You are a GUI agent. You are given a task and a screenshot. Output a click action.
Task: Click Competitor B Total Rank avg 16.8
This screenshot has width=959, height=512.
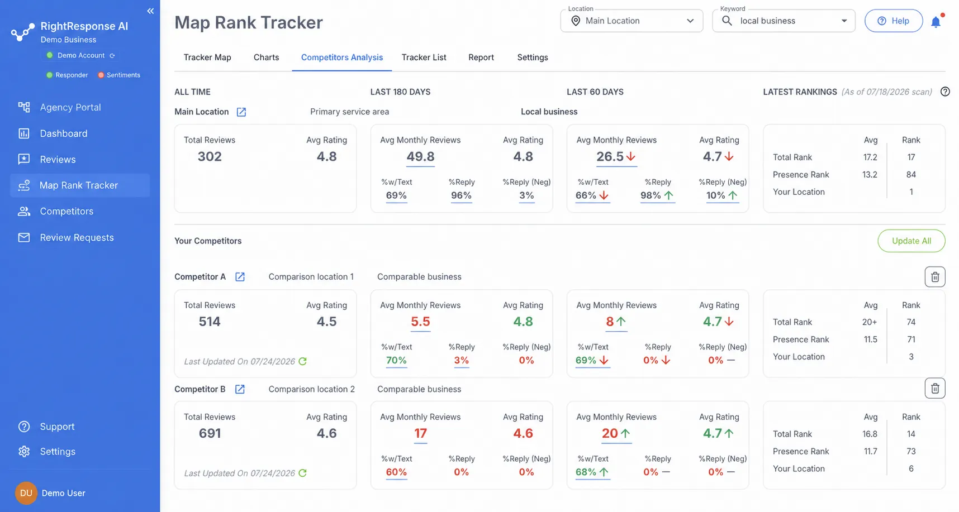click(870, 434)
